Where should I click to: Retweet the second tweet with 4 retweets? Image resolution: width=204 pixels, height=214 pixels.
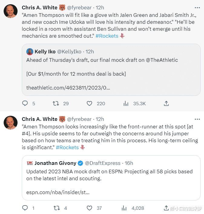(56, 208)
